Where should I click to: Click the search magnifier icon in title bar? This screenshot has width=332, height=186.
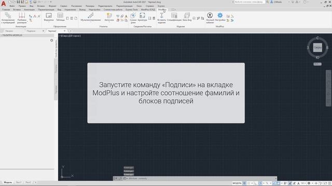click(268, 2)
